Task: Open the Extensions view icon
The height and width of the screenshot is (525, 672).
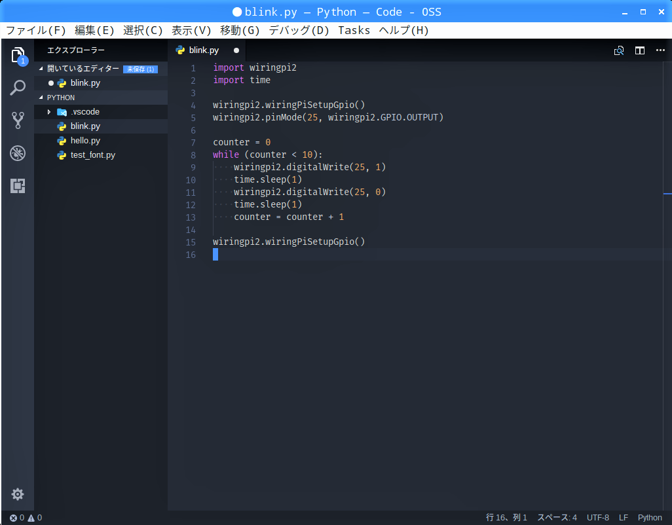Action: click(18, 186)
